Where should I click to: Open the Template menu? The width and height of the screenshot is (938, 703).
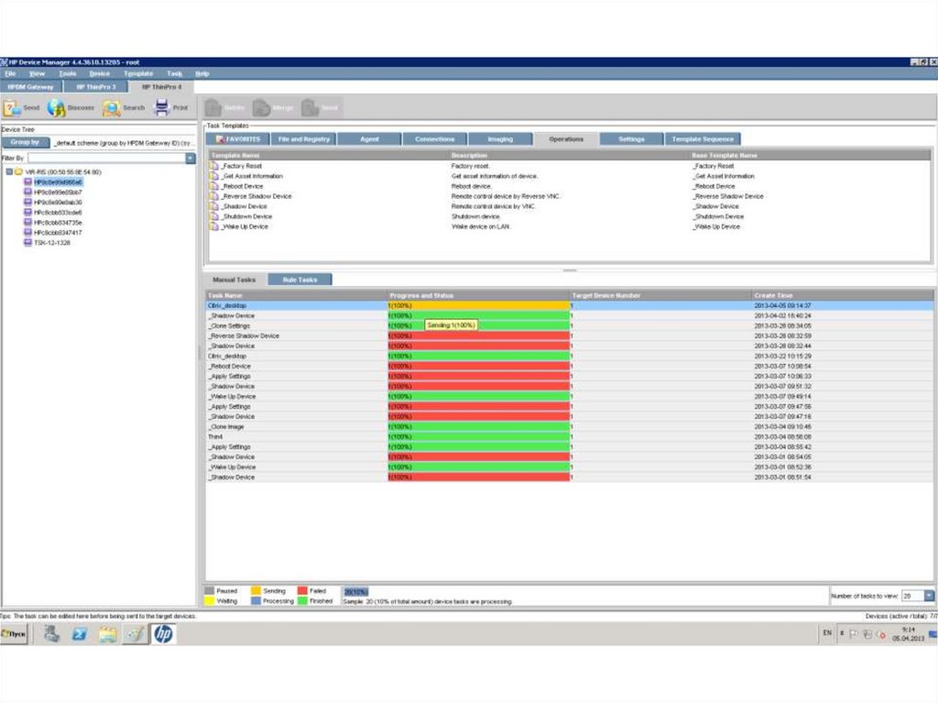[x=138, y=73]
